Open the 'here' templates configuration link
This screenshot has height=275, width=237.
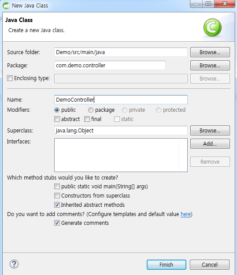[185, 214]
